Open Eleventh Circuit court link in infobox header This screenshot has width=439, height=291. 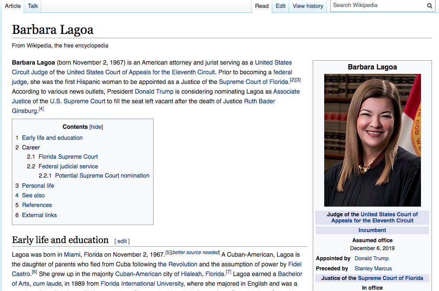375,218
